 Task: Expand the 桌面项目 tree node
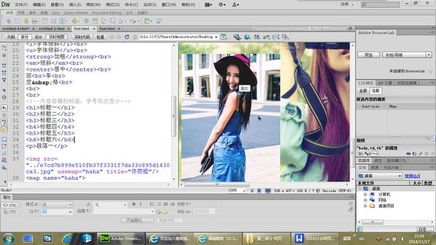click(365, 206)
